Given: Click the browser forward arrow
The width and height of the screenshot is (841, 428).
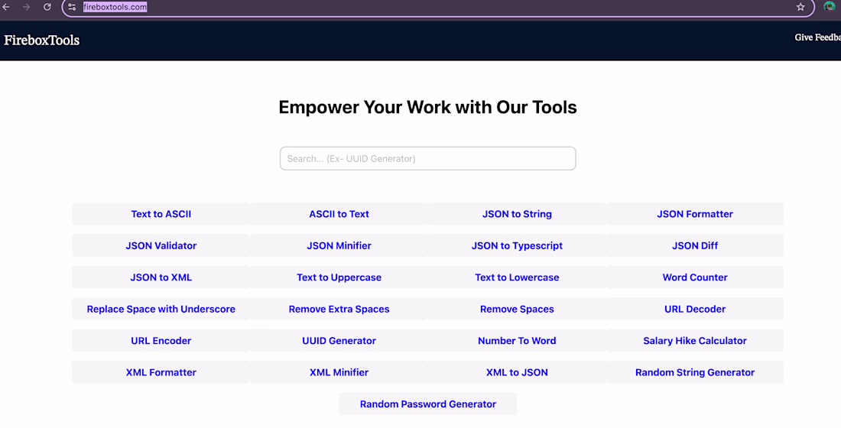Looking at the screenshot, I should point(26,7).
